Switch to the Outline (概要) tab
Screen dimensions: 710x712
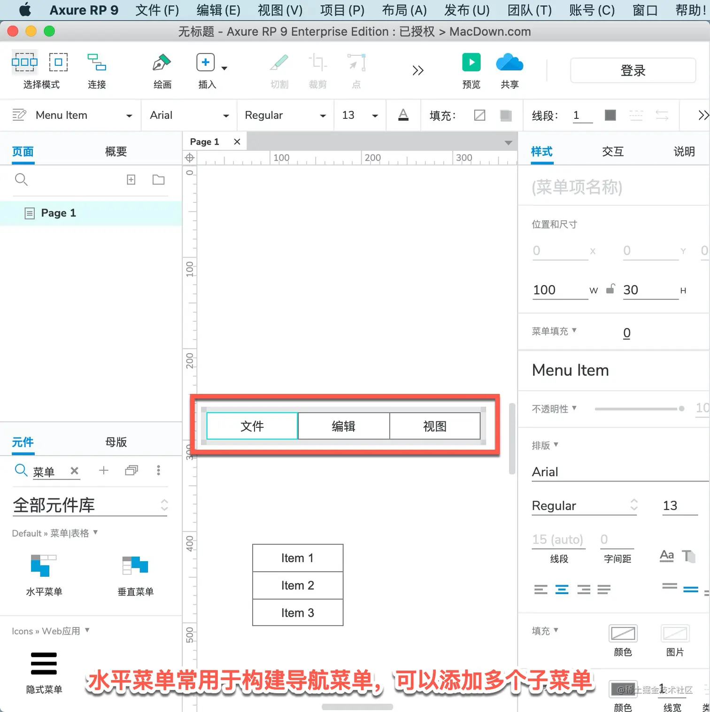(116, 152)
